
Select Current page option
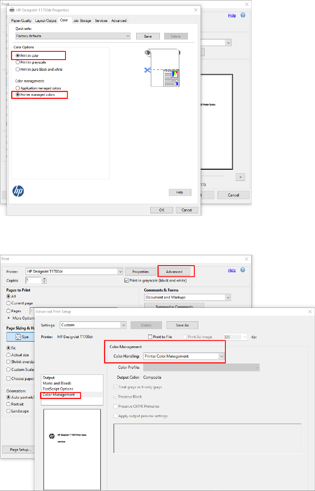click(x=20, y=304)
